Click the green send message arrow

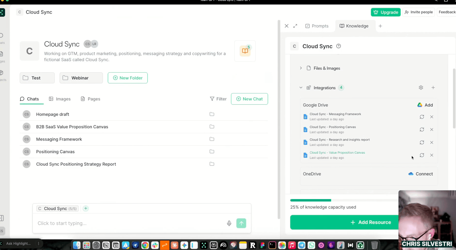tap(241, 223)
